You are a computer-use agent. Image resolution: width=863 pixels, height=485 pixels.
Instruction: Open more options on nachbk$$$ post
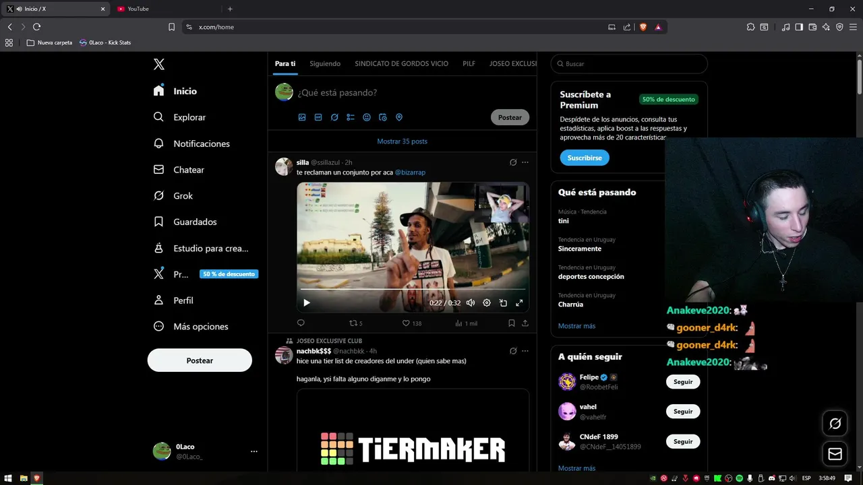tap(525, 351)
